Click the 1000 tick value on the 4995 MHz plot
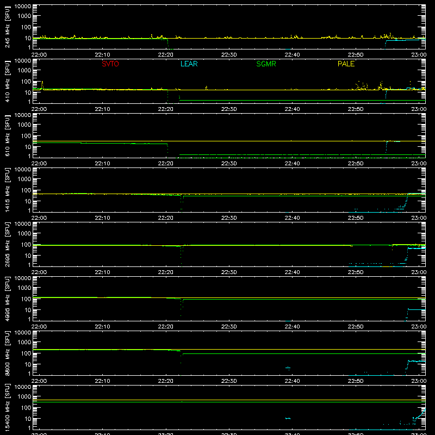 click(x=24, y=288)
